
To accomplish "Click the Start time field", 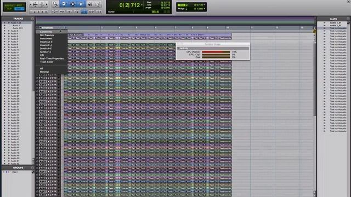I will point(166,2).
